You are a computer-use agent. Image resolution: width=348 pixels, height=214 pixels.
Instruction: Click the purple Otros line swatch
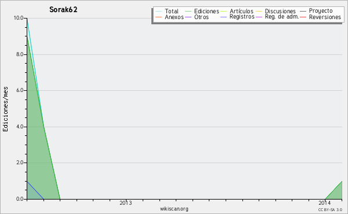[x=188, y=17]
